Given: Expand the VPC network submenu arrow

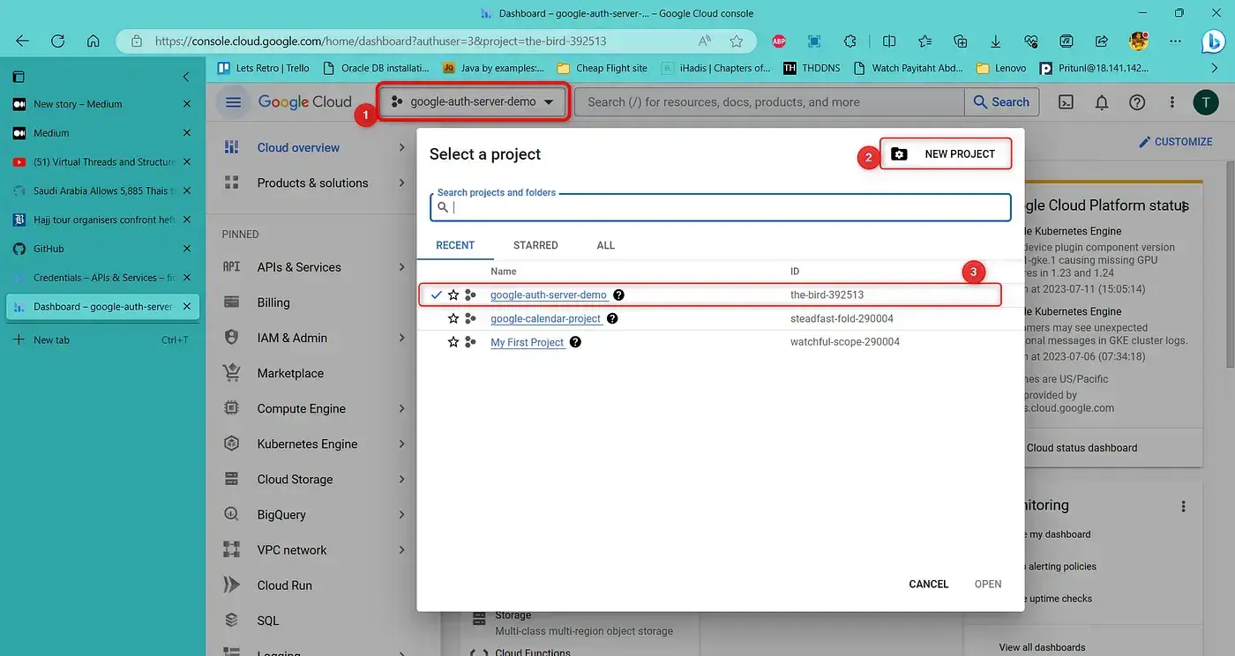Looking at the screenshot, I should pos(402,549).
